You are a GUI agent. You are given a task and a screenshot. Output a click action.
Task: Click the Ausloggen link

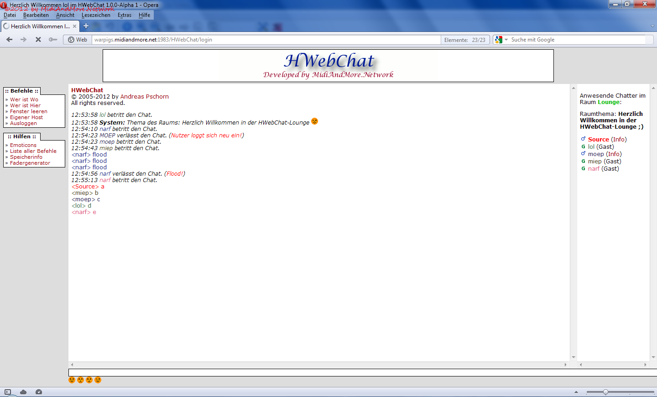coord(23,123)
